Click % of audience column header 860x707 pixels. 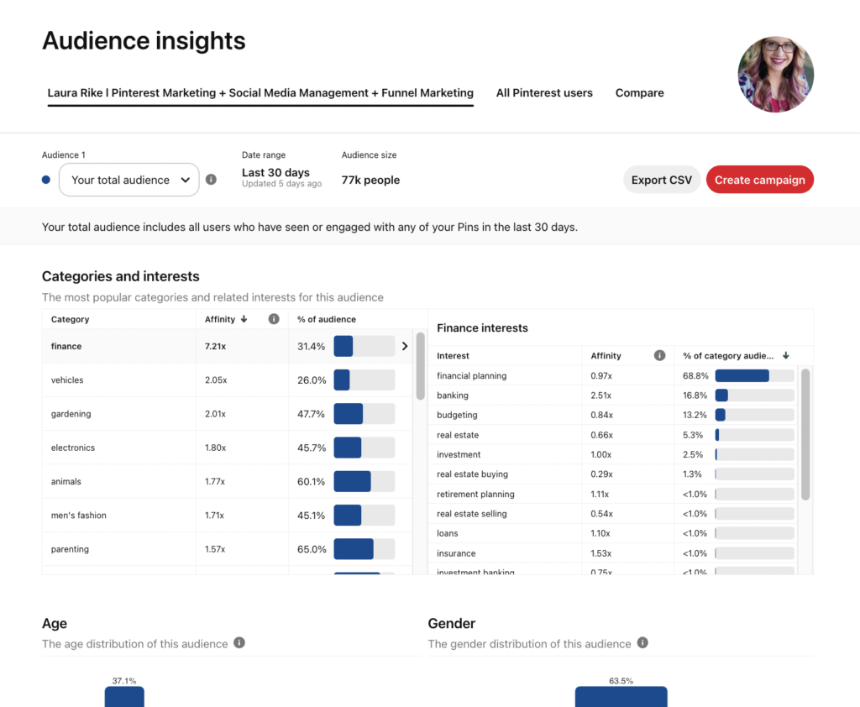(327, 319)
